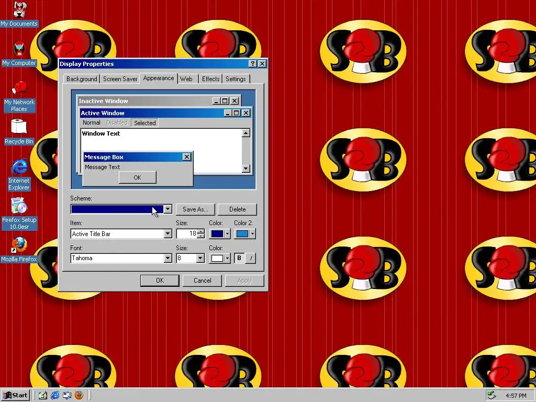Select the Appearance tab
Viewport: 536px width, 402px height.
(159, 79)
